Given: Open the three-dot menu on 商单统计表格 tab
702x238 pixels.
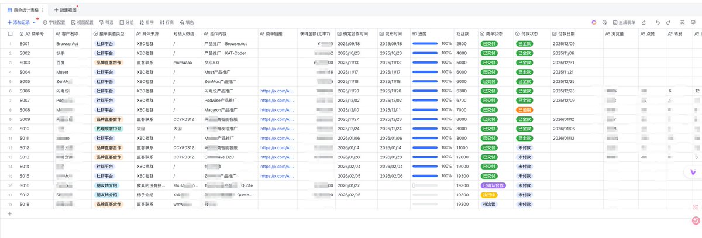Looking at the screenshot, I should pos(43,10).
